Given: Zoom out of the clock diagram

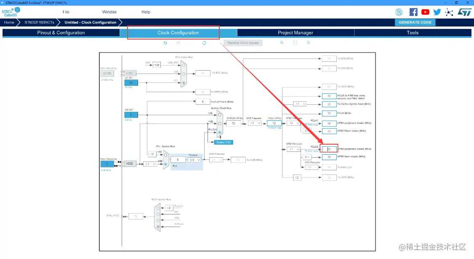Looking at the screenshot, I should click(x=308, y=42).
